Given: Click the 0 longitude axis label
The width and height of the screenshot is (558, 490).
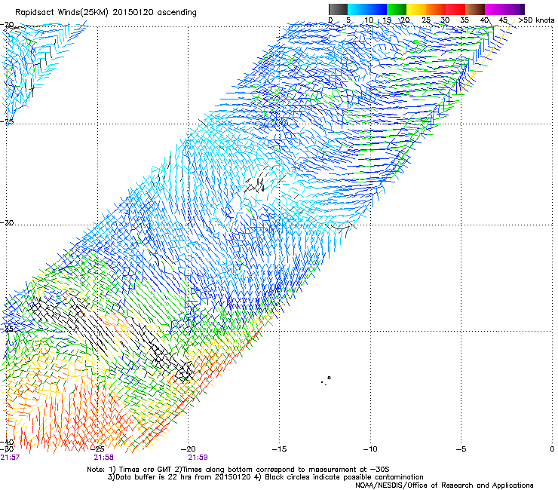Looking at the screenshot, I should [552, 449].
